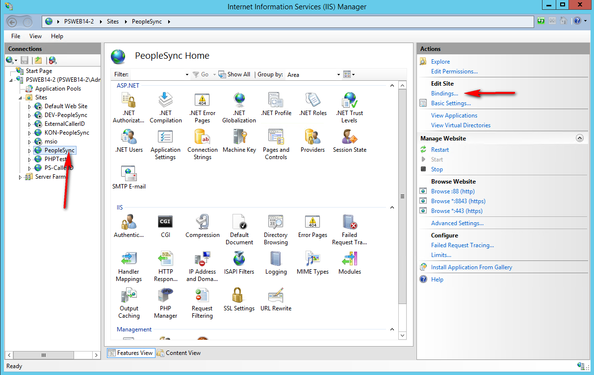Viewport: 594px width, 375px height.
Task: Open the Logging feature
Action: [276, 263]
